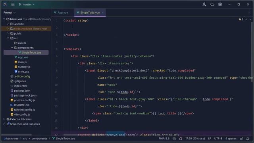Collapse the basic-vue root folder
The width and height of the screenshot is (254, 143).
(x=4, y=19)
